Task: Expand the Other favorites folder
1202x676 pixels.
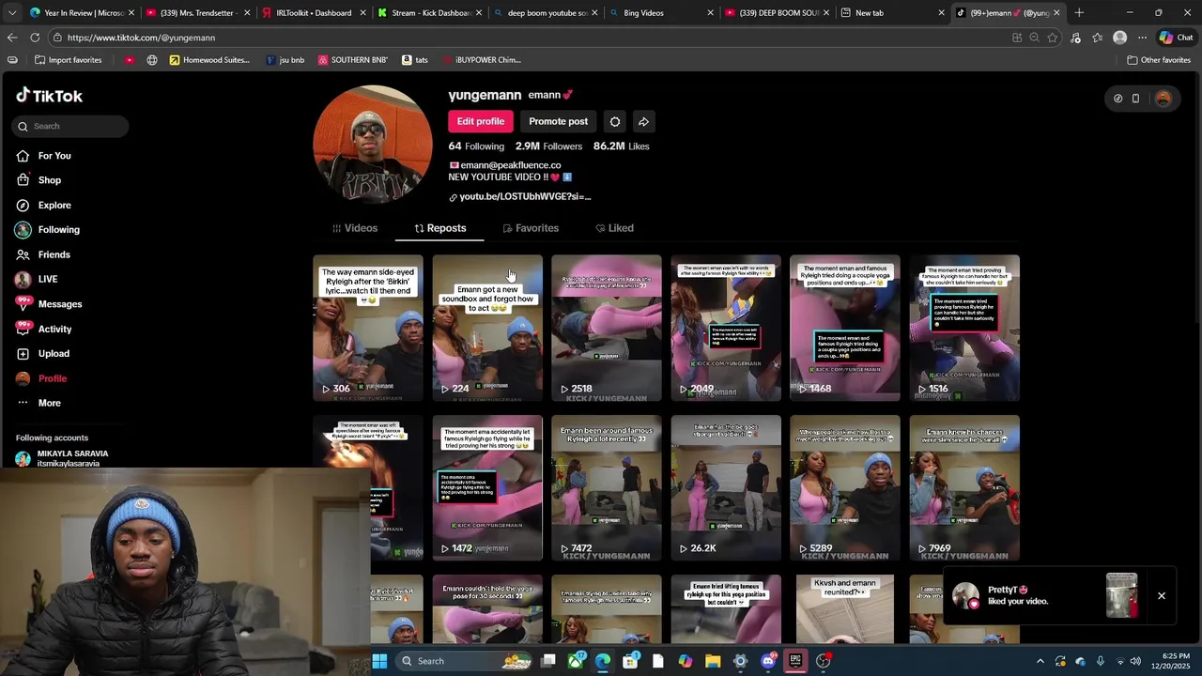Action: (x=1159, y=60)
